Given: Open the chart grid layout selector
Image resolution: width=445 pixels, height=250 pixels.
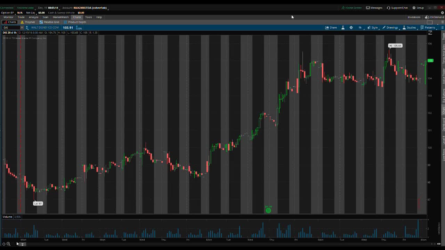Looking at the screenshot, I should [430, 22].
